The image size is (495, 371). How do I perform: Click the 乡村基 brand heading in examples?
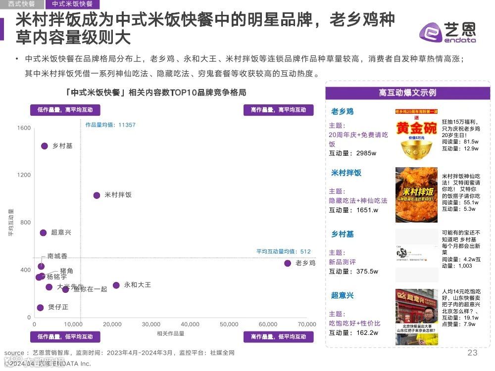pyautogui.click(x=342, y=234)
